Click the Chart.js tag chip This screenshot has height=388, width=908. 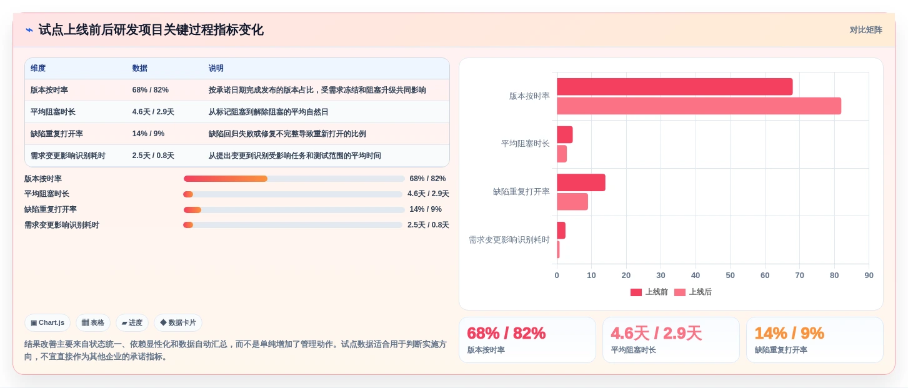47,322
